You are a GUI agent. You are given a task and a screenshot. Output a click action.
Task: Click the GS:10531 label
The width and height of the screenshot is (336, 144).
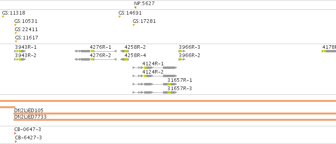pos(26,21)
